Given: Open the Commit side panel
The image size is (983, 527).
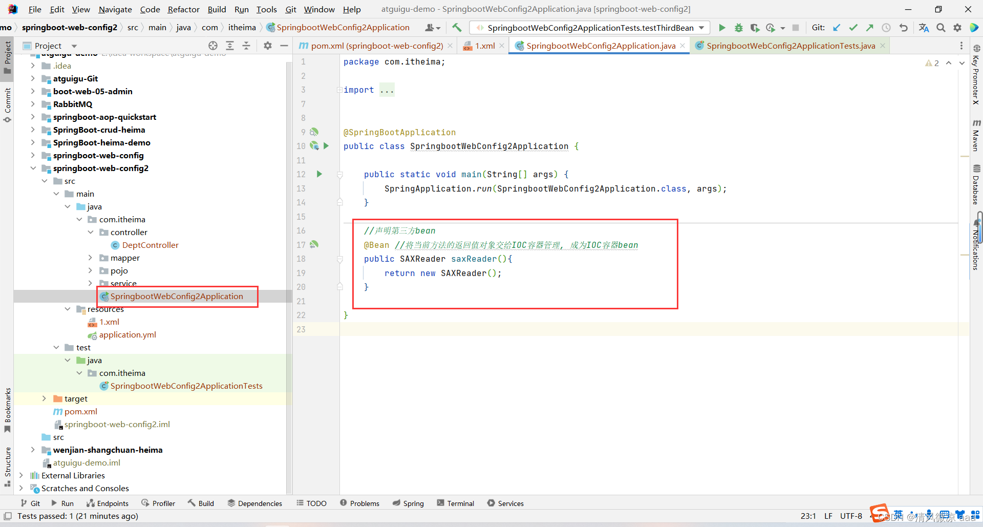Looking at the screenshot, I should 7,105.
